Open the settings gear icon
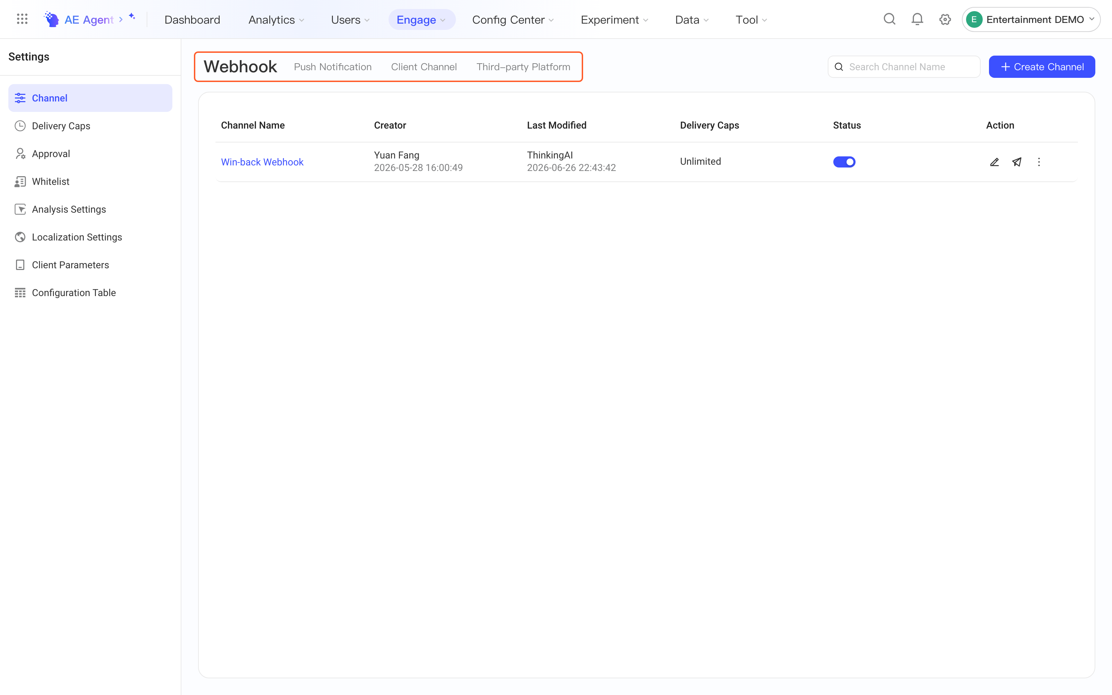 [x=945, y=19]
